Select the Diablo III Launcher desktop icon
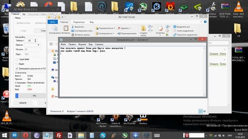The width and height of the screenshot is (248, 139). click(x=116, y=121)
